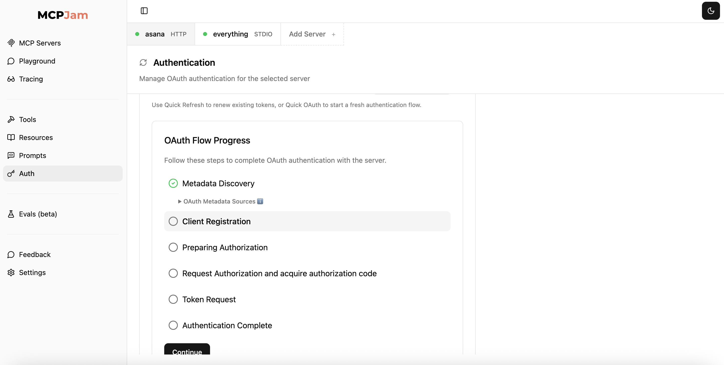Viewport: 724px width, 365px height.
Task: Open Evals (beta) flask icon
Action: (x=11, y=214)
